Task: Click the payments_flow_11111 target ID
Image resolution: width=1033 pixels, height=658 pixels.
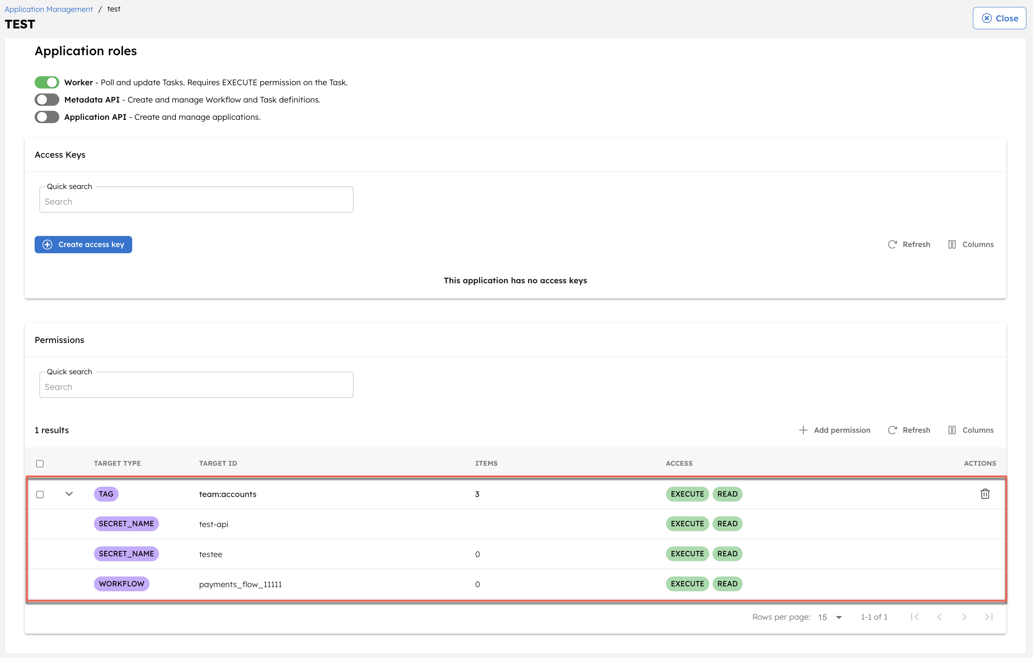Action: coord(240,584)
